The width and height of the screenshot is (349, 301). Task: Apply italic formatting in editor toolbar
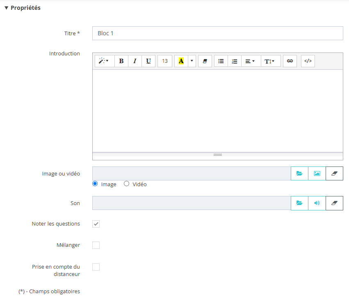coord(135,61)
